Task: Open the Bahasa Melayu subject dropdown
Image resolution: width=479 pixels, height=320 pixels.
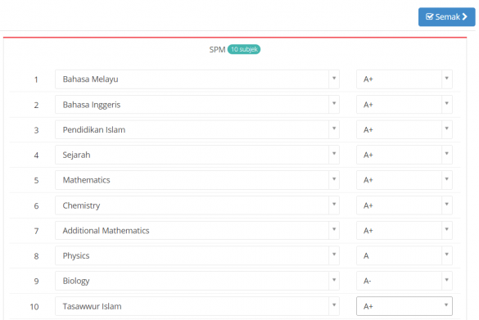Action: (197, 79)
